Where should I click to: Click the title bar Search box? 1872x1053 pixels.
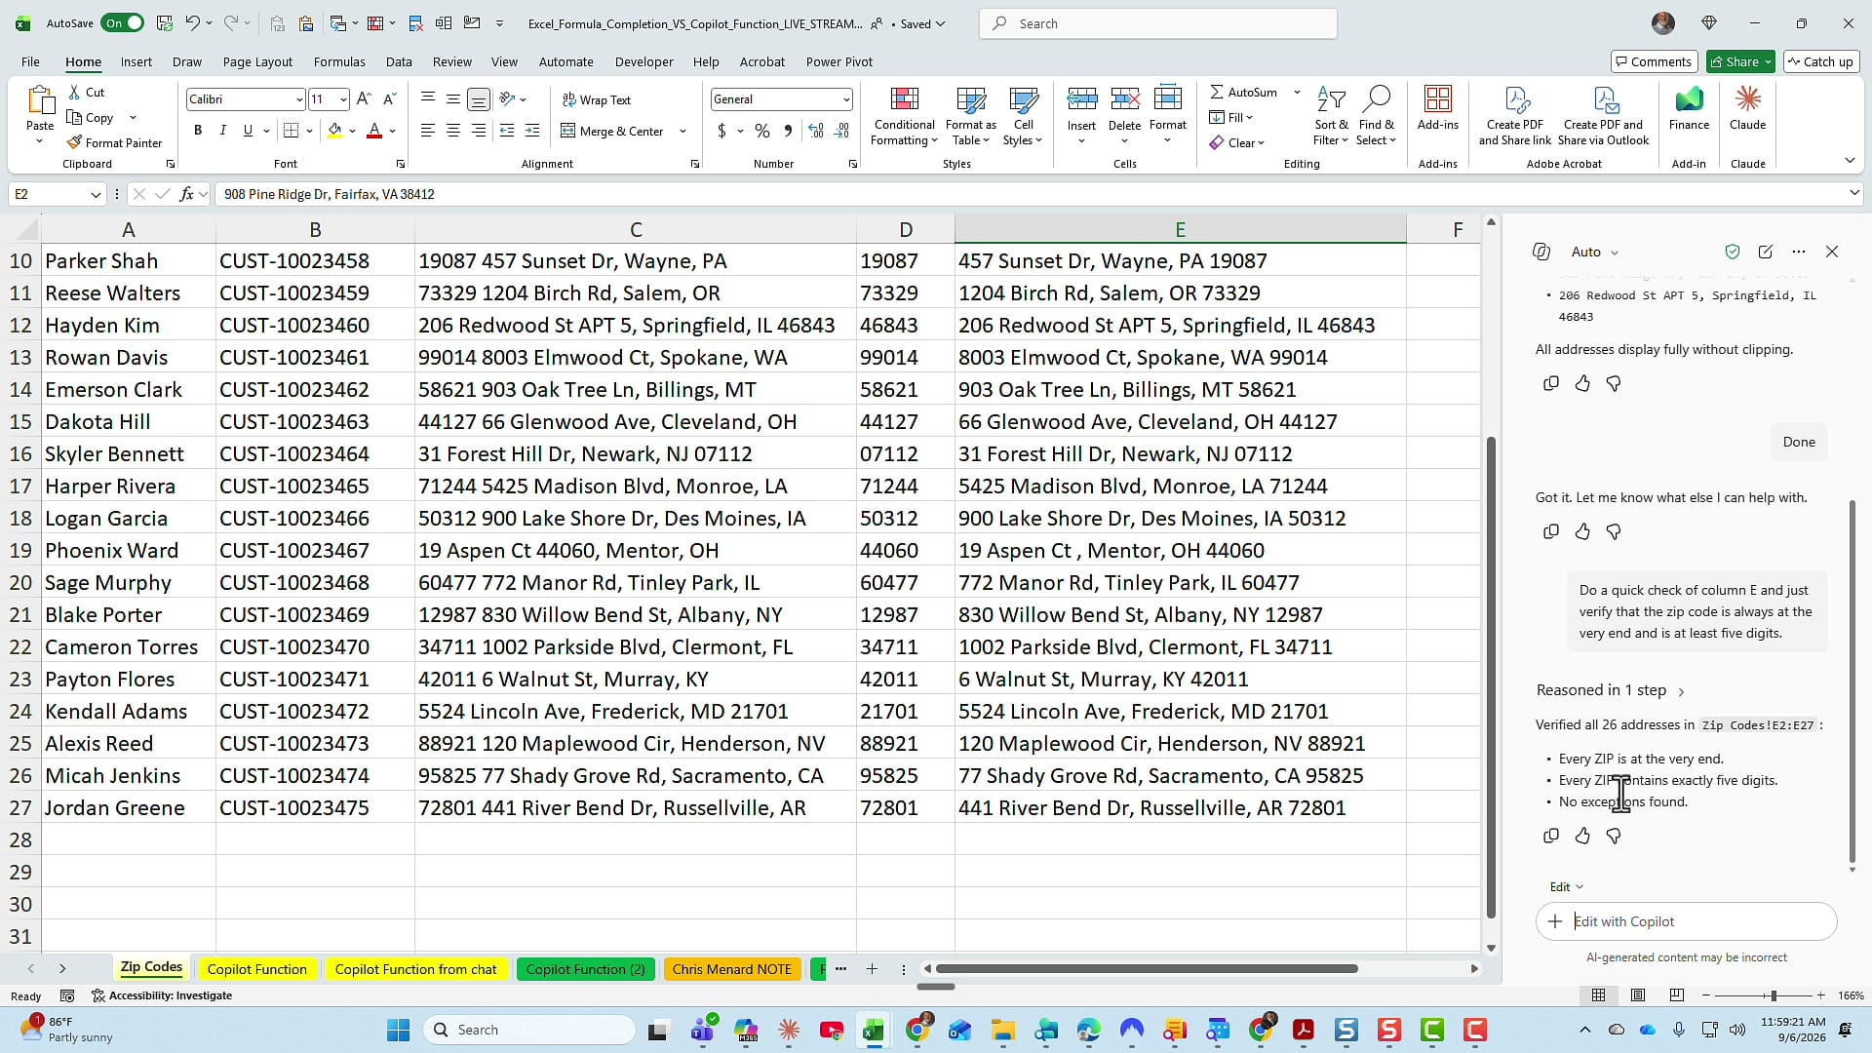pyautogui.click(x=1157, y=23)
